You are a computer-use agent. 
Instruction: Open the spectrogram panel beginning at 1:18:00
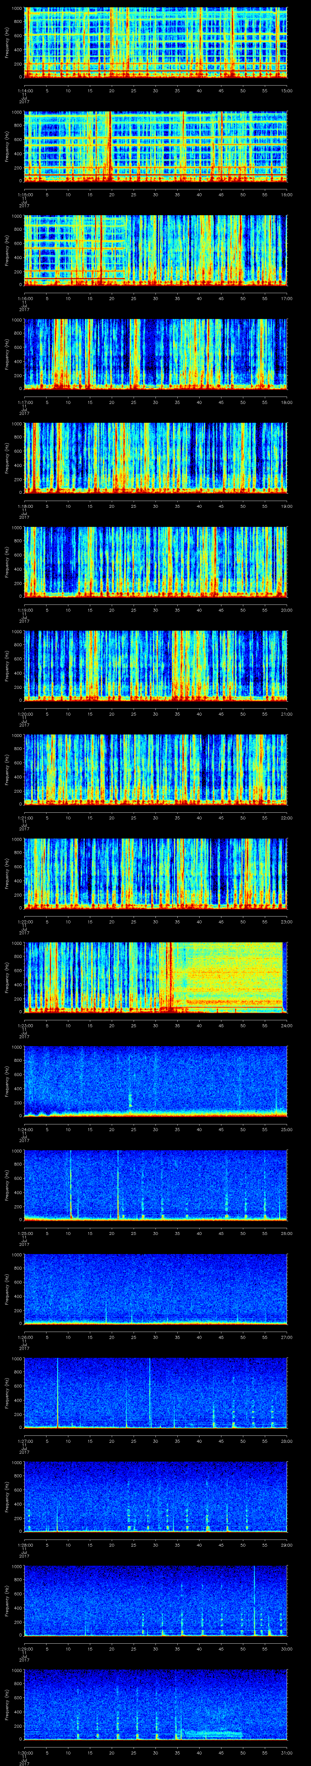[x=156, y=457]
